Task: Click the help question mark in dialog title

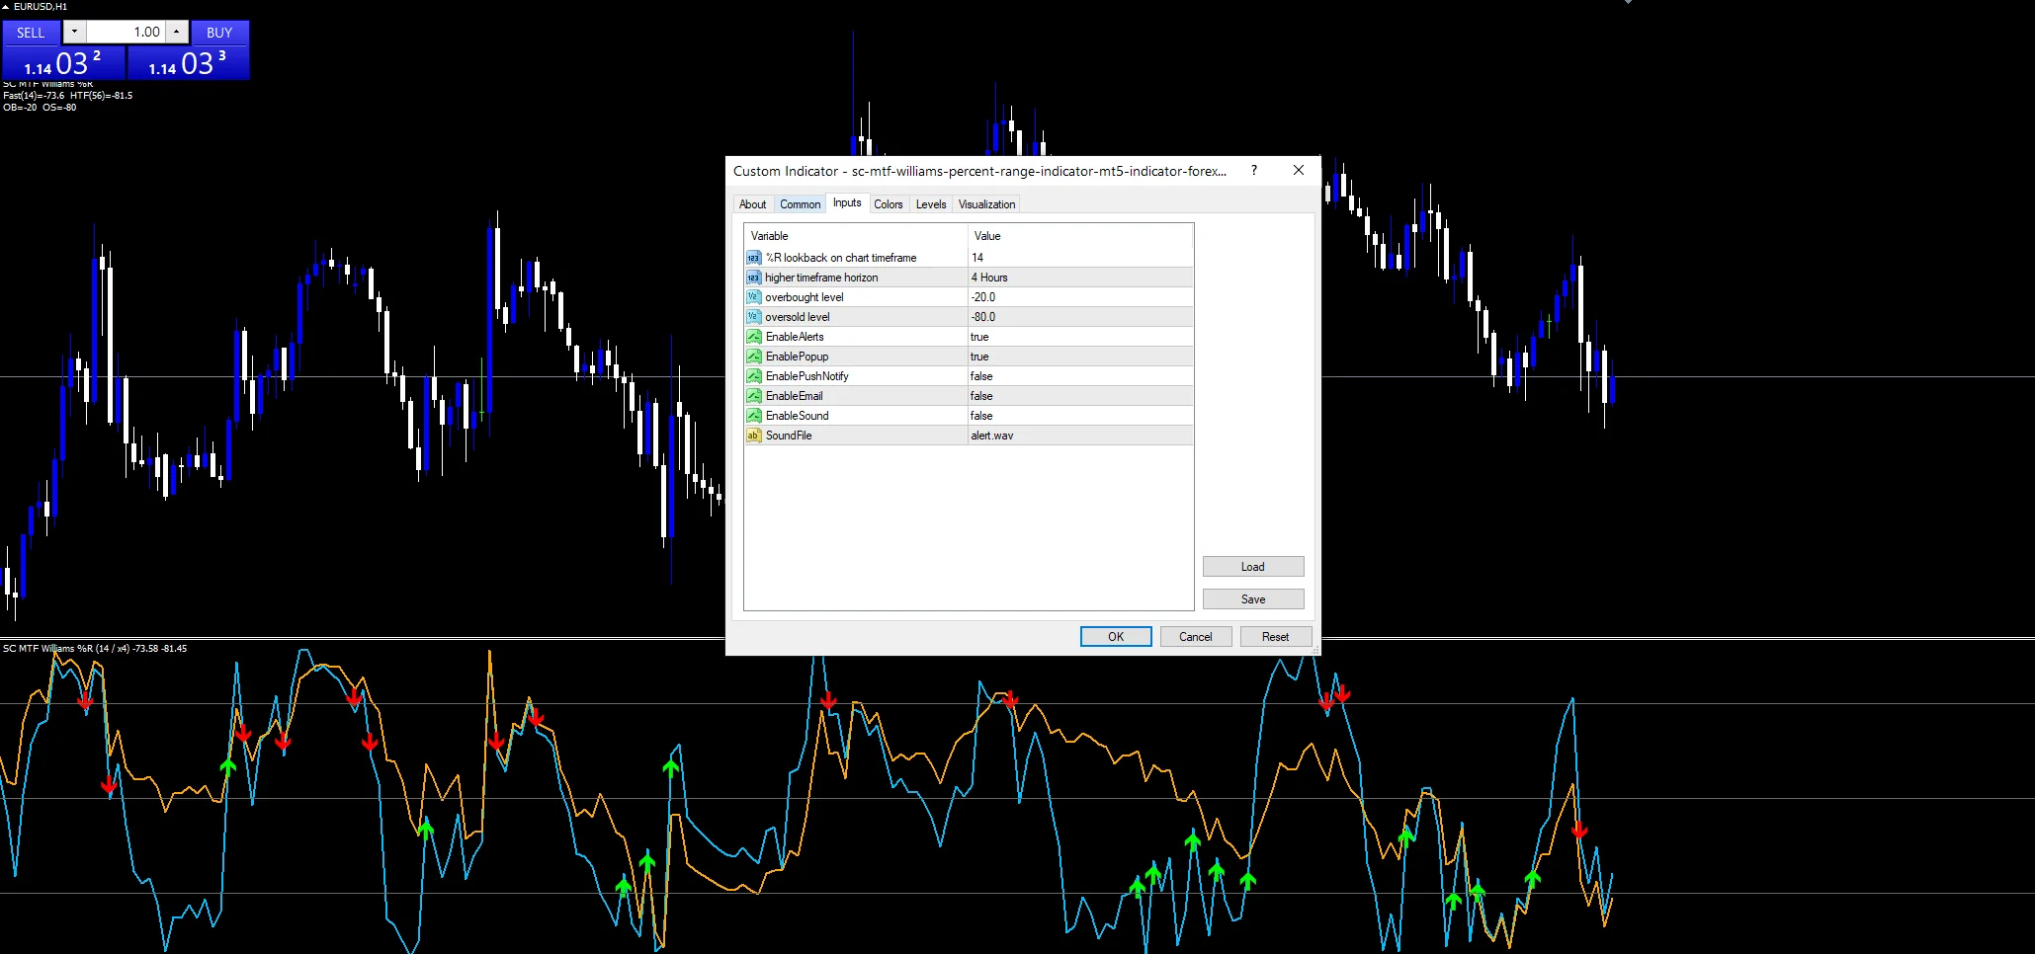Action: [1254, 171]
